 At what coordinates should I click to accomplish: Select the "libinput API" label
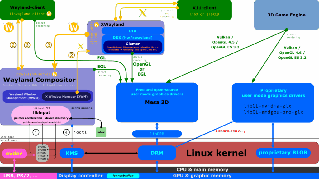click(x=41, y=108)
